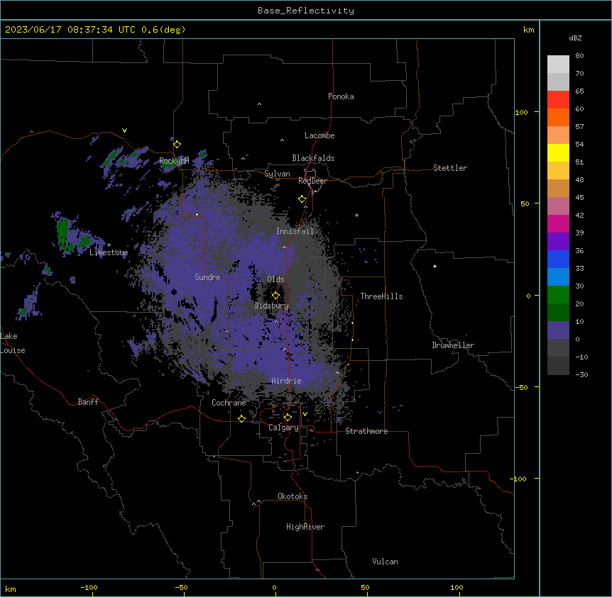Select the yellow V marker east of Calgary diamond
The width and height of the screenshot is (612, 597).
[x=305, y=414]
